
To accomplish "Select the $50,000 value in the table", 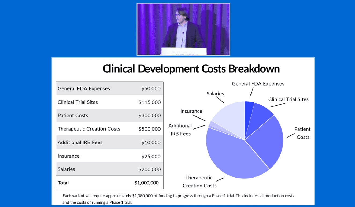I will (x=151, y=88).
